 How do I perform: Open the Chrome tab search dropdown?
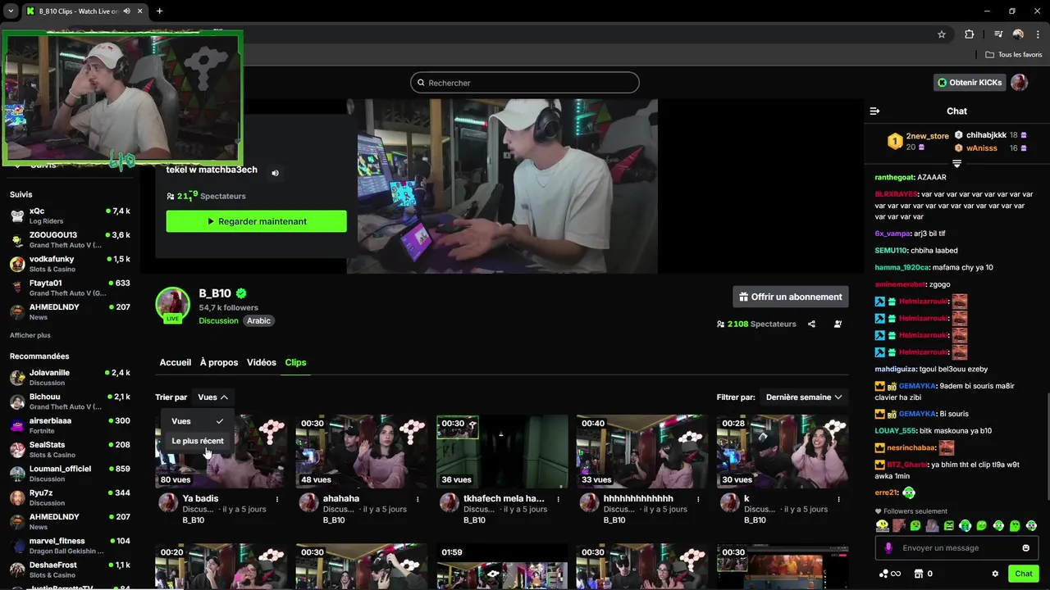(11, 11)
